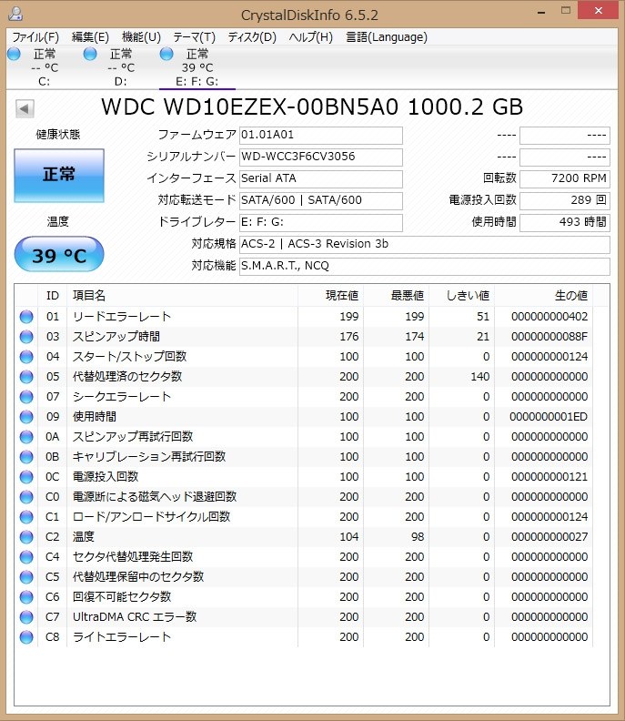Viewport: 625px width, 721px height.
Task: Click the 現在値 column header
Action: pos(330,296)
